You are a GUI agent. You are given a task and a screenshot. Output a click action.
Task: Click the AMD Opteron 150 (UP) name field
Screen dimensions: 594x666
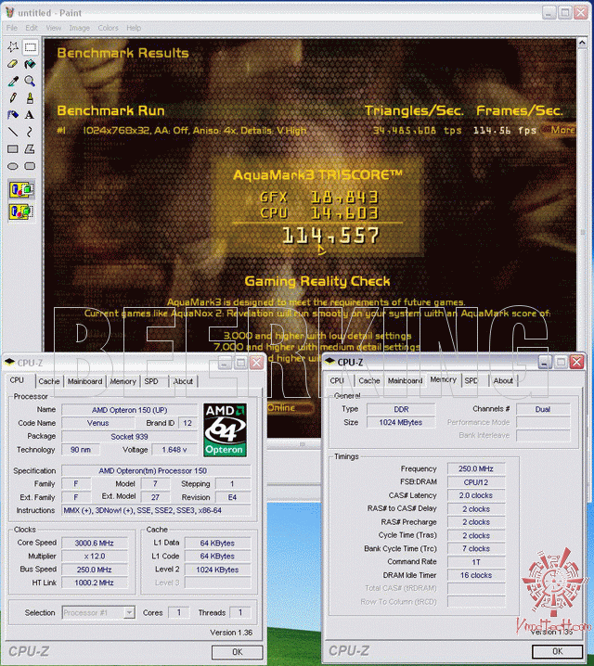(130, 410)
